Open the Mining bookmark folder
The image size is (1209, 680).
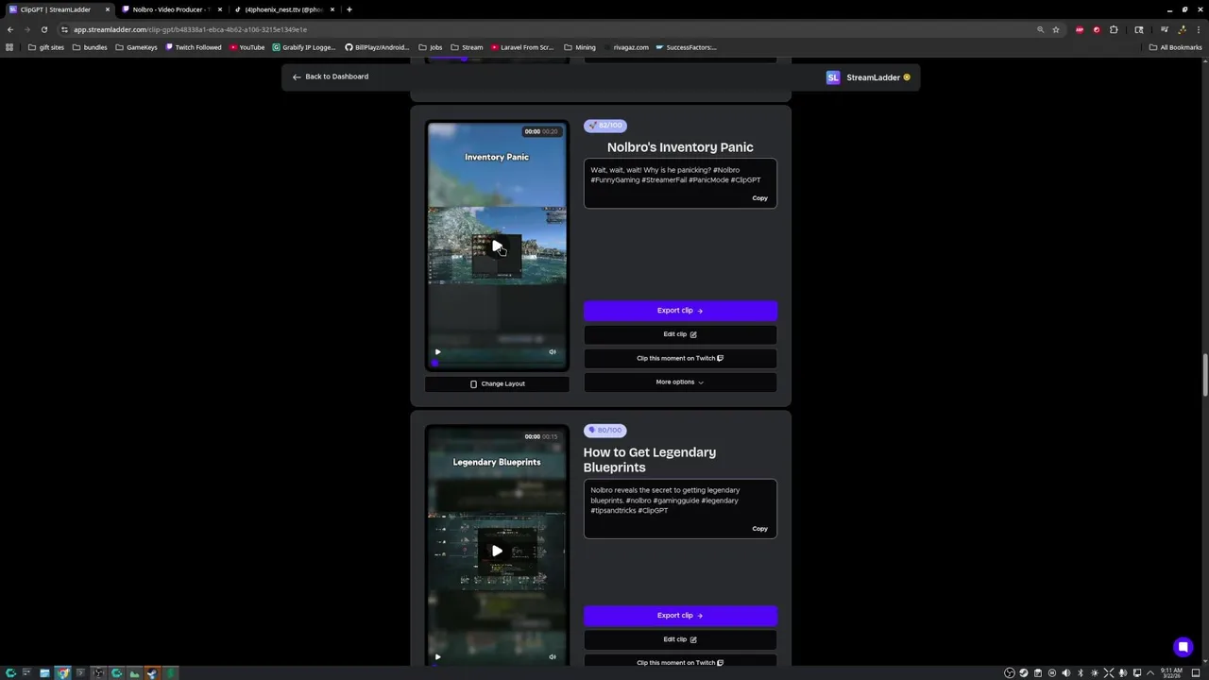(x=580, y=47)
